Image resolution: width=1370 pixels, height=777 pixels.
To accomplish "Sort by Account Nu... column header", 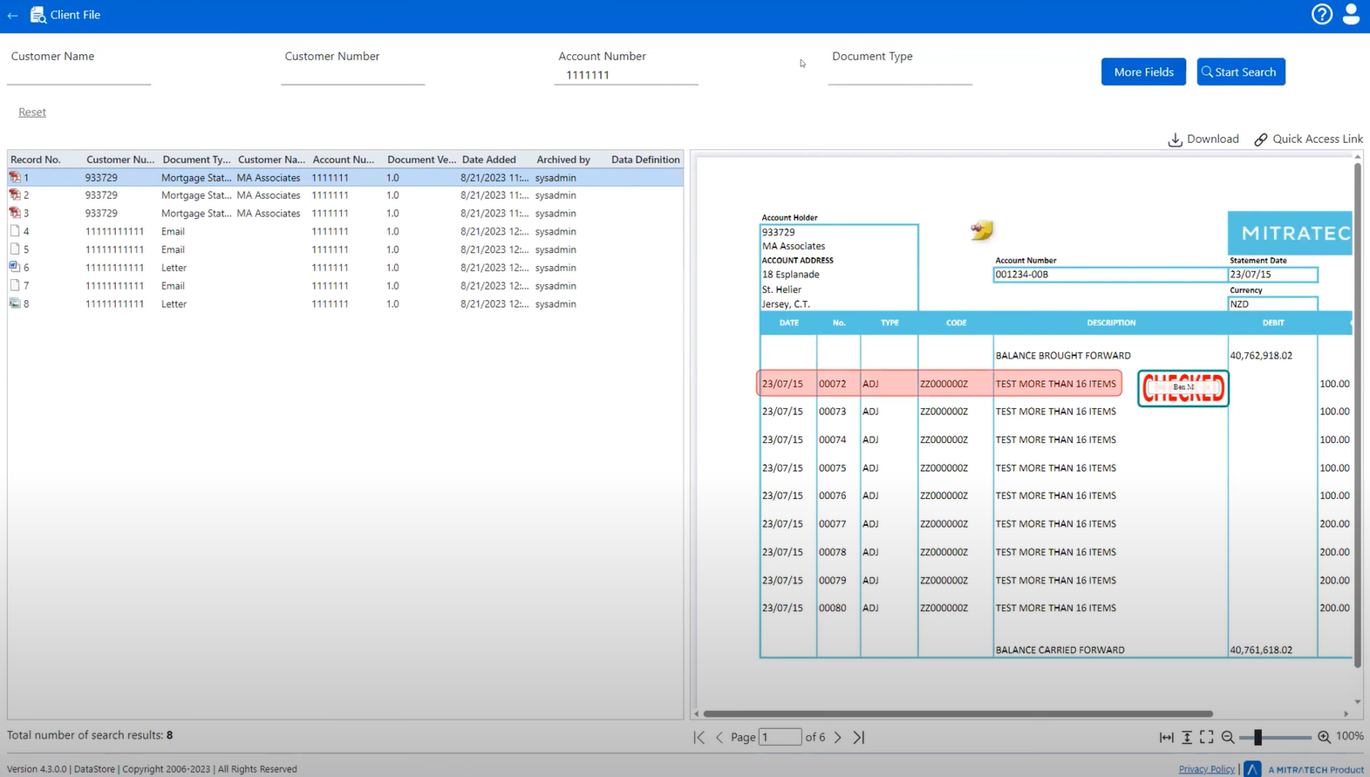I will 344,160.
